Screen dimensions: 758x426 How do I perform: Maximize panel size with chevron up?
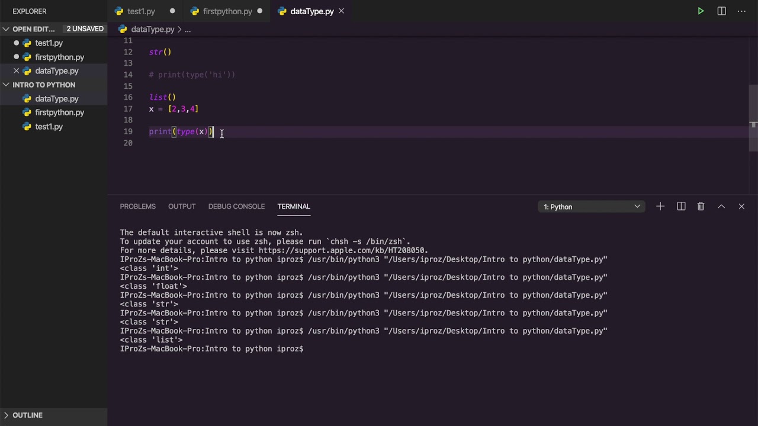[721, 206]
